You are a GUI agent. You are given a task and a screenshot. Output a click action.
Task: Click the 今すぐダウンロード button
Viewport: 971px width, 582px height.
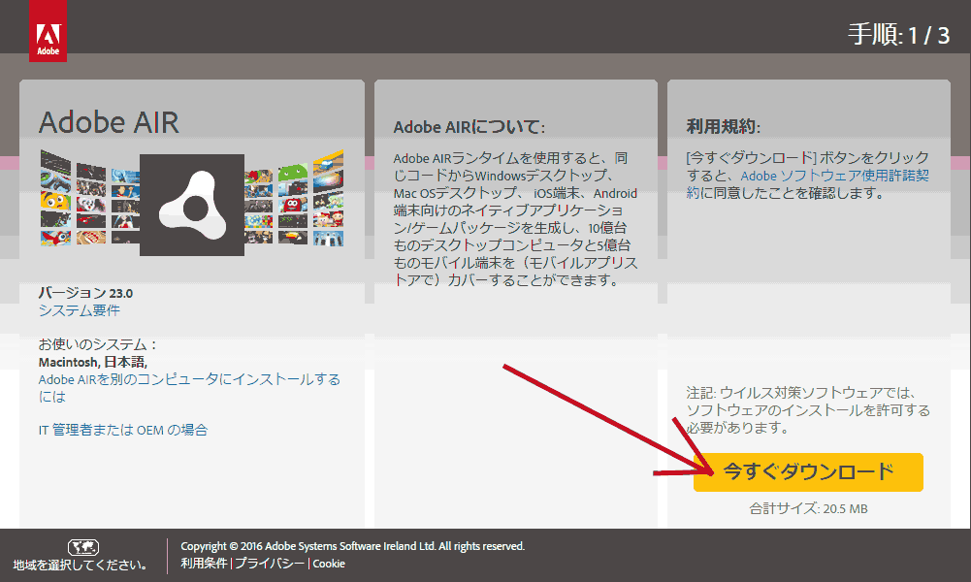click(808, 472)
